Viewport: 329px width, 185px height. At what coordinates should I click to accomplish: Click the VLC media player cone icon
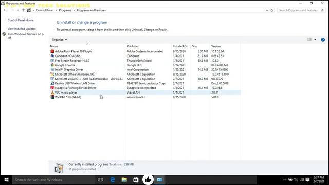coord(52,92)
